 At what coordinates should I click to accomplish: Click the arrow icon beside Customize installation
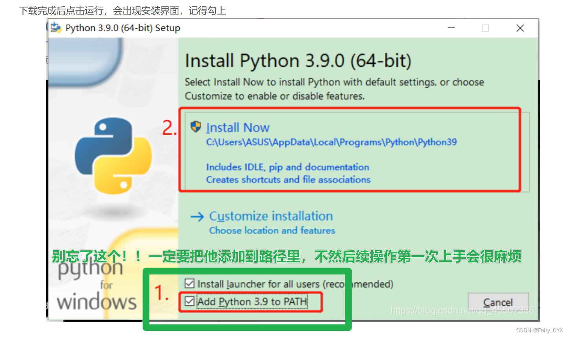click(x=197, y=216)
